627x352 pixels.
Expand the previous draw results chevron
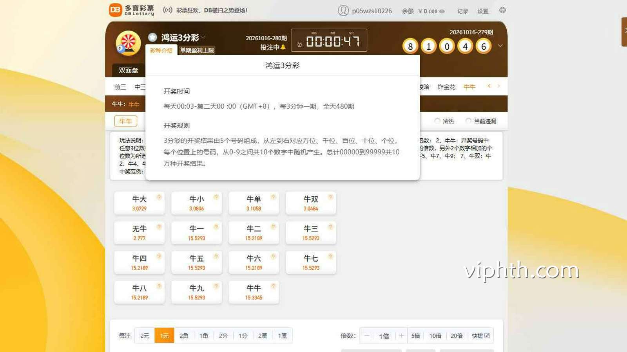pos(500,46)
